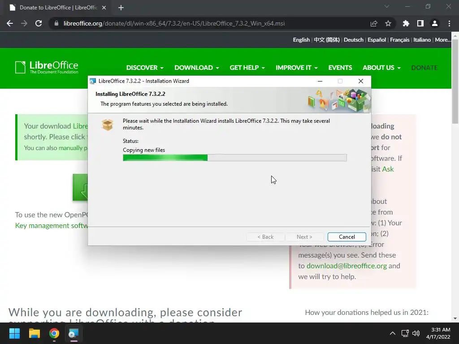Viewport: 459px width, 344px height.
Task: Click the tab search chevron
Action: tap(387, 6)
